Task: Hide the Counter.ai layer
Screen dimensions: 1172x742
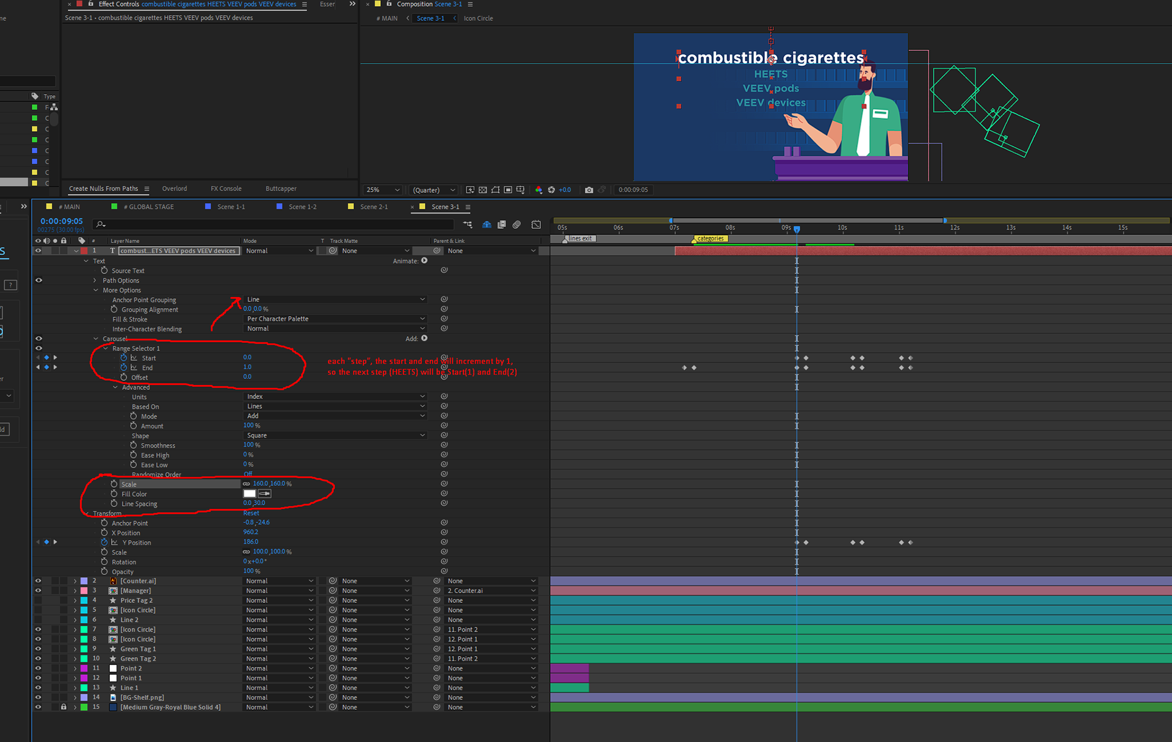Action: coord(38,581)
